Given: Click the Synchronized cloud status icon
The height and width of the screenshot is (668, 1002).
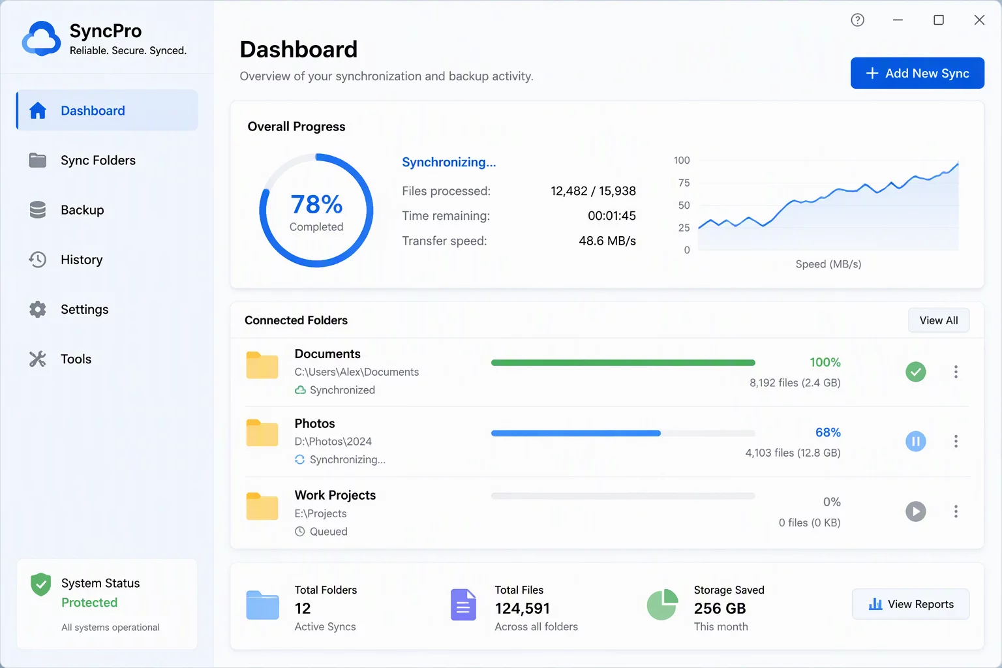Looking at the screenshot, I should click(x=300, y=390).
